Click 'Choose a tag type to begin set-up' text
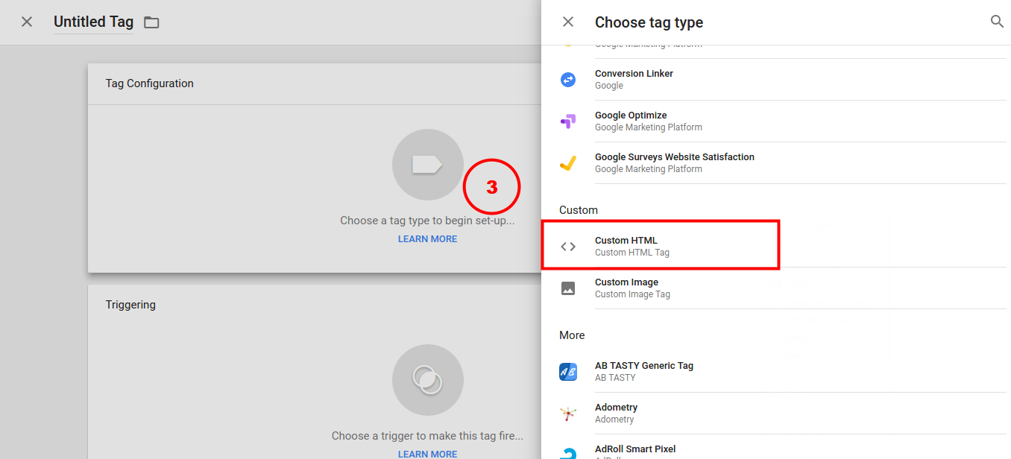1011x459 pixels. click(427, 221)
